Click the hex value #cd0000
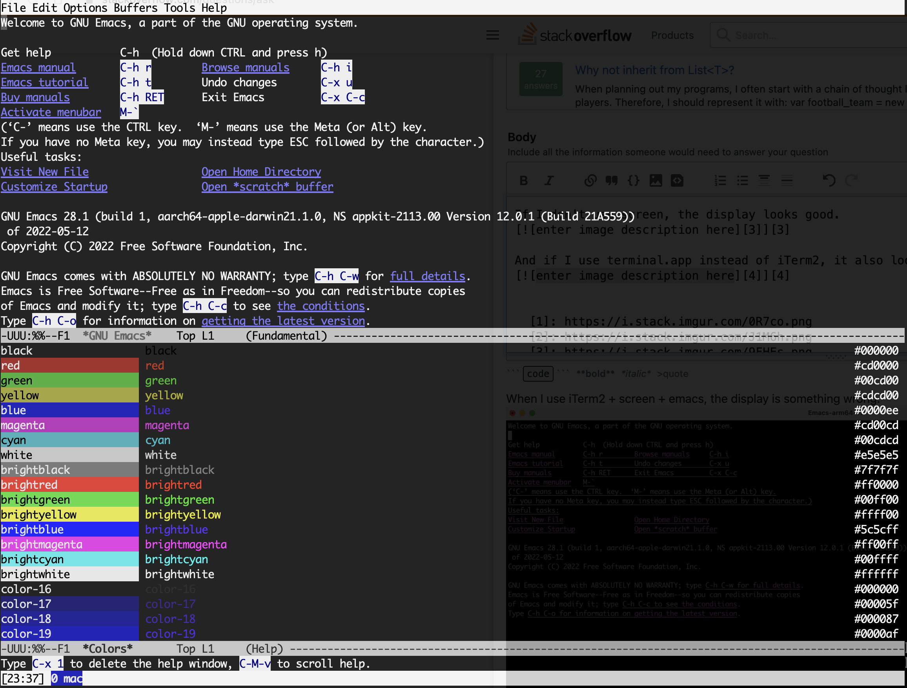The height and width of the screenshot is (688, 907). [x=876, y=365]
